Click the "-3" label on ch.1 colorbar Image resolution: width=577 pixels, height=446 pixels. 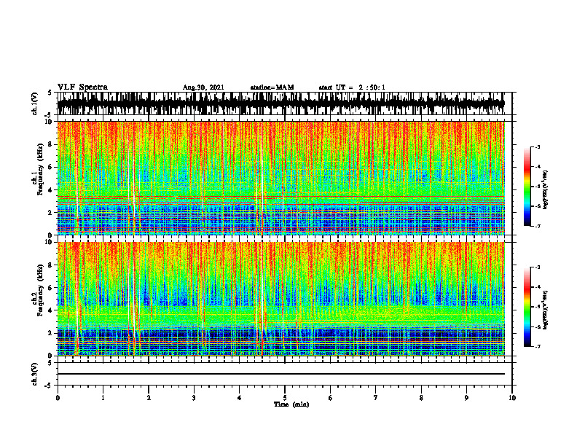[538, 147]
